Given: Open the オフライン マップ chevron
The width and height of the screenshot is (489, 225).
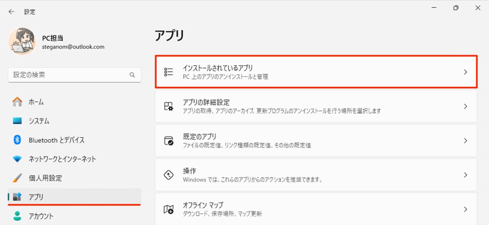Looking at the screenshot, I should tap(465, 209).
